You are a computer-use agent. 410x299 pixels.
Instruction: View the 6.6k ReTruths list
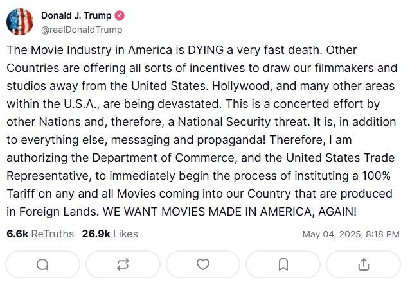point(40,234)
